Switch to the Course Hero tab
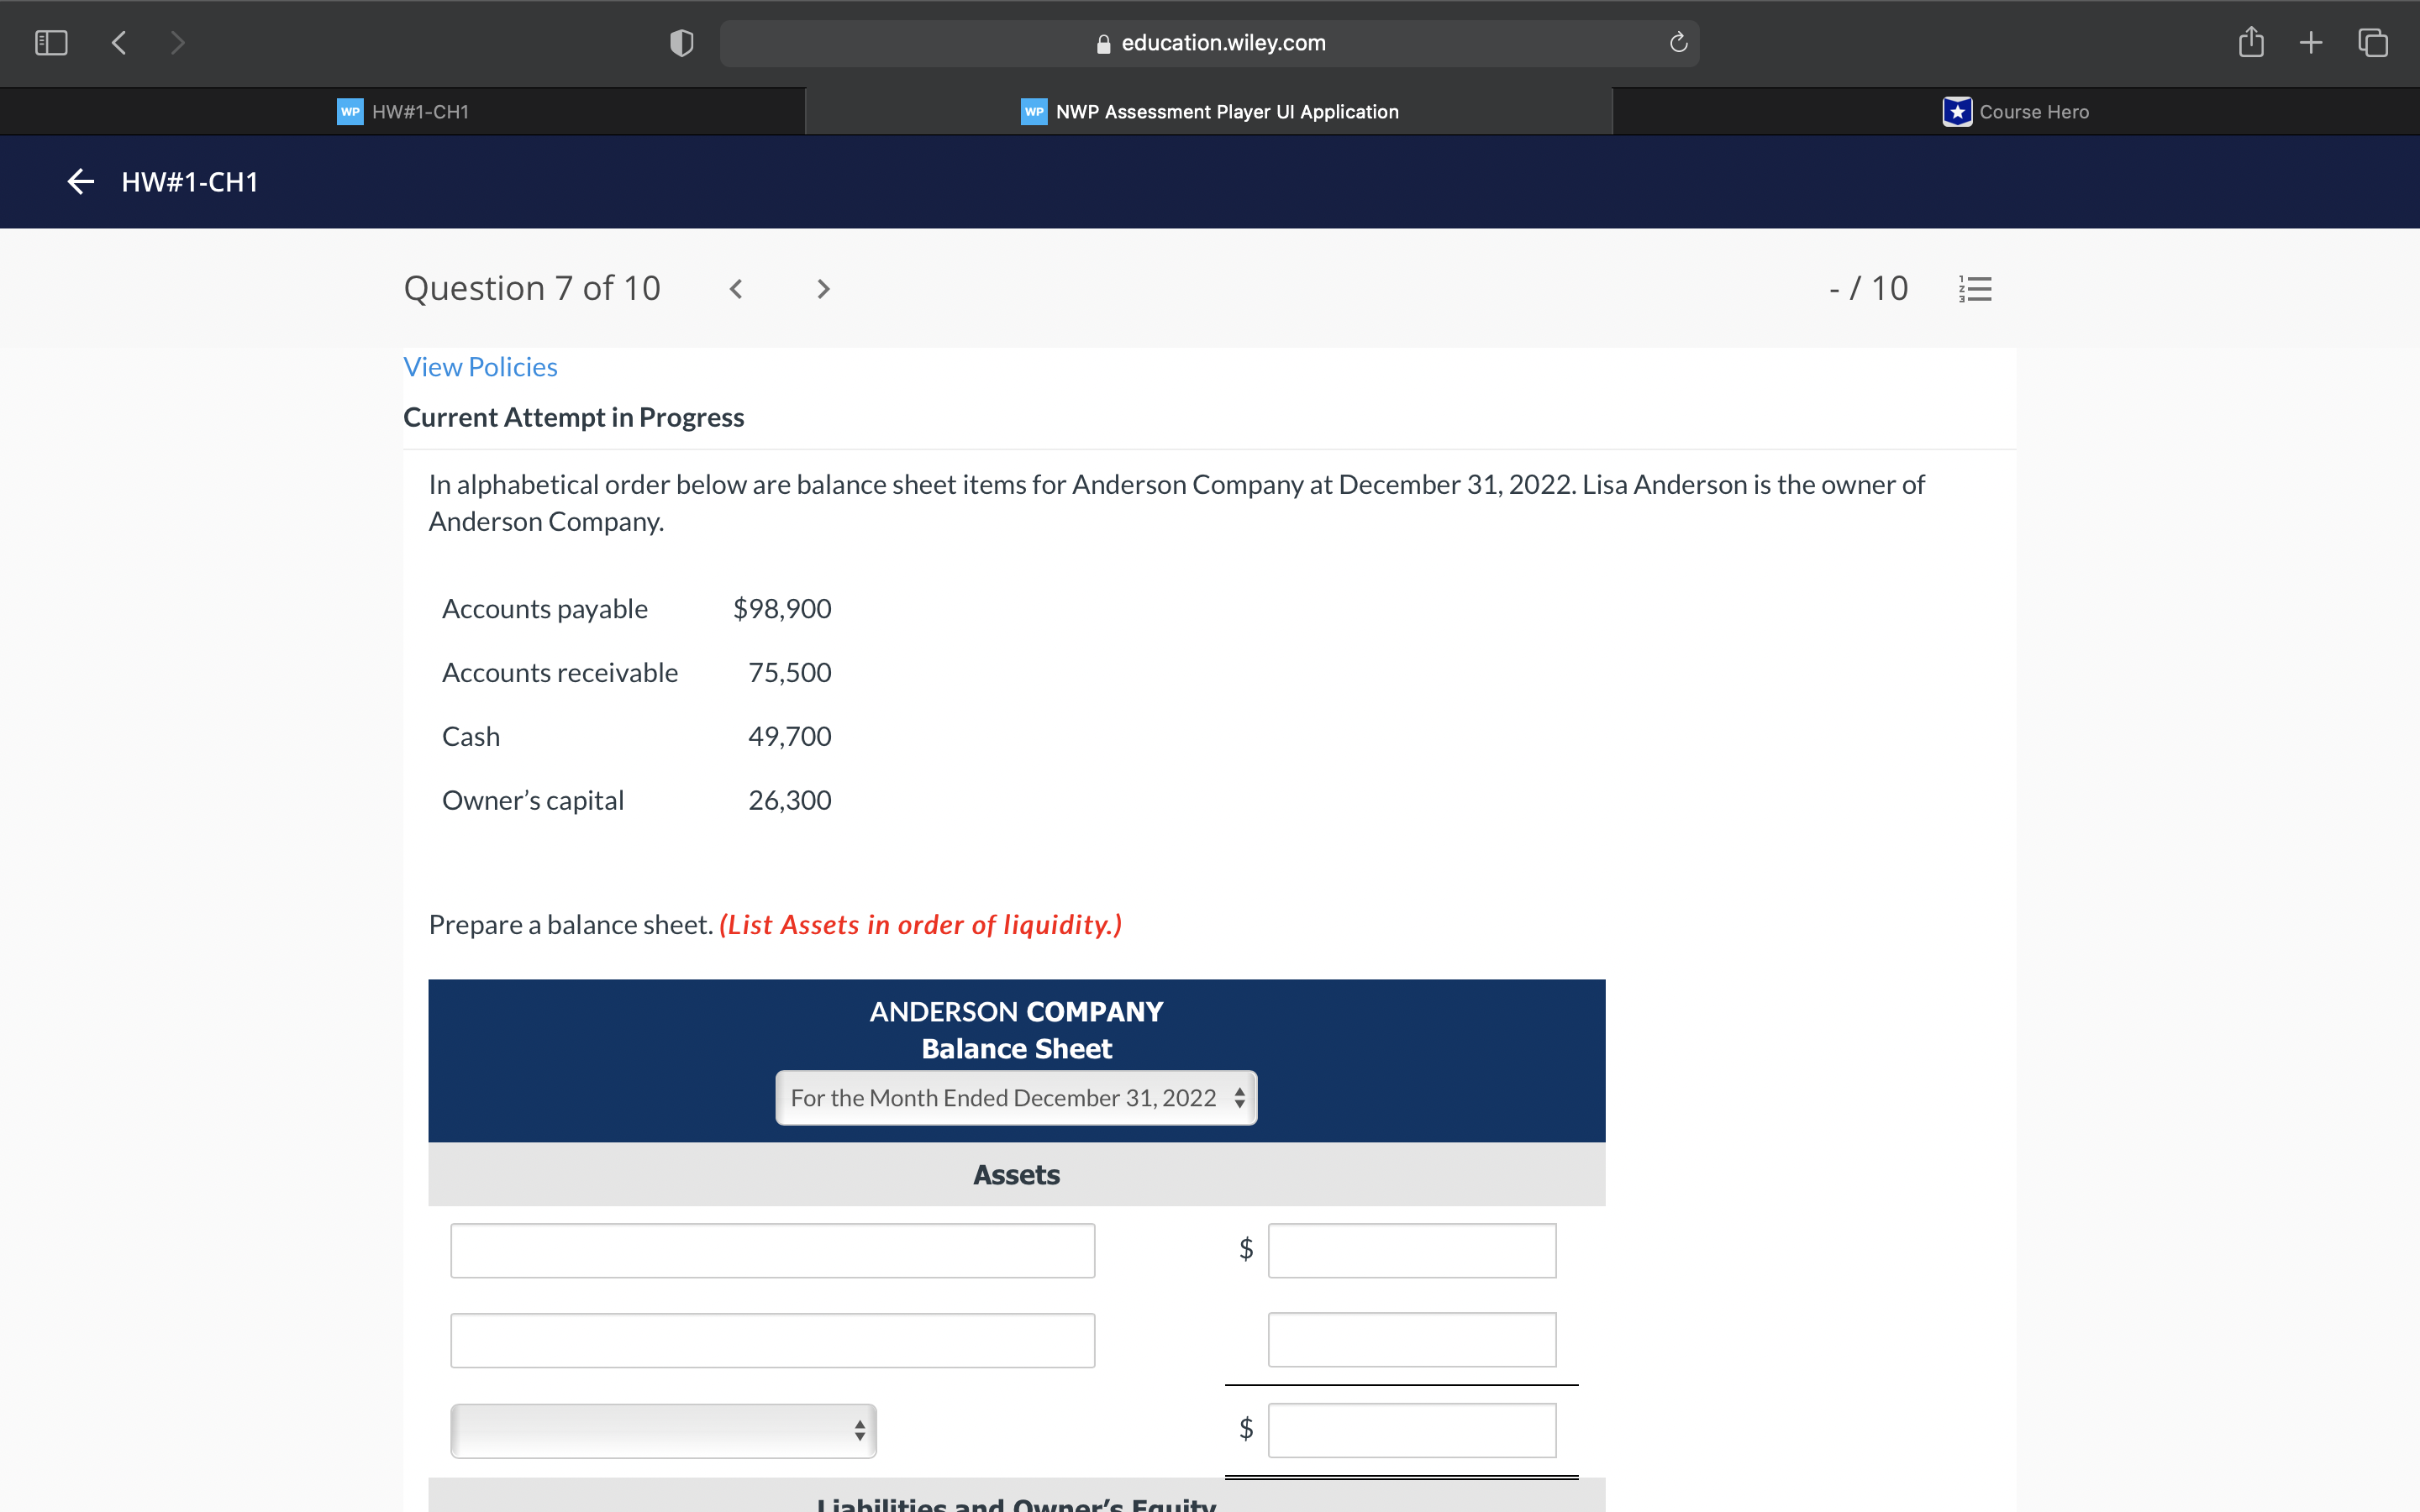Image resolution: width=2420 pixels, height=1512 pixels. 2015,112
